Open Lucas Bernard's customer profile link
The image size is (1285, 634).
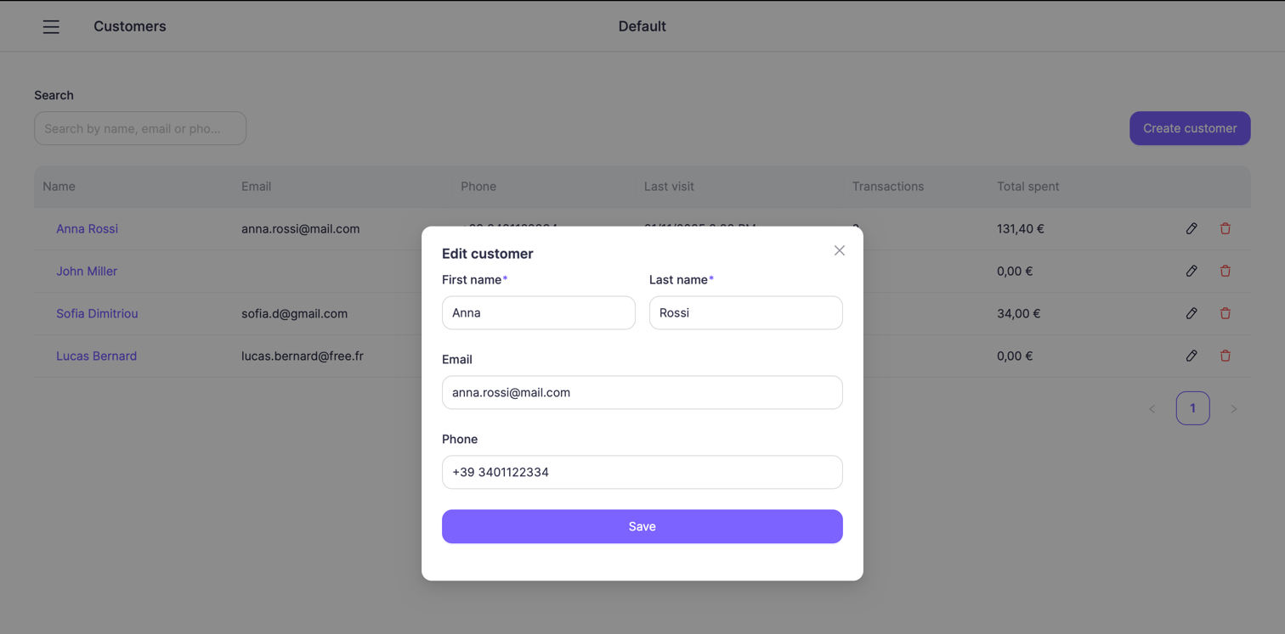[x=96, y=356]
